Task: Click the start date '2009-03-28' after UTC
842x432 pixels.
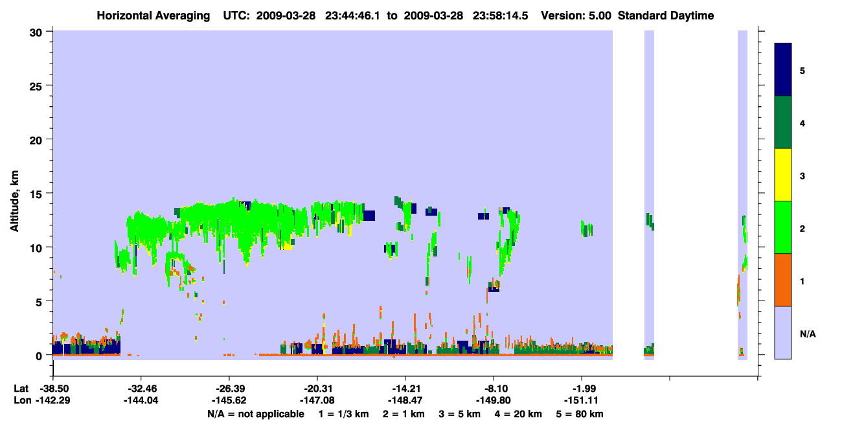Action: pyautogui.click(x=287, y=16)
